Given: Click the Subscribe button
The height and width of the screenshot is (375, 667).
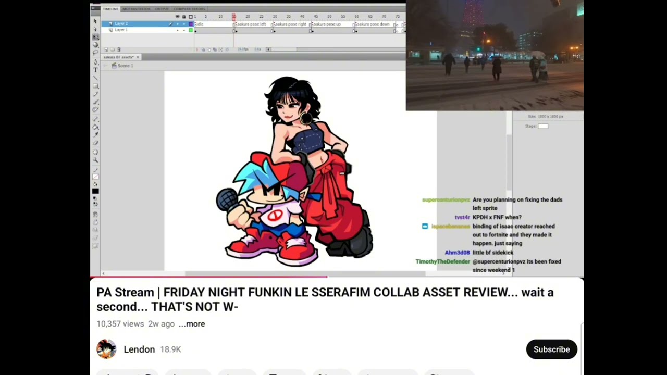Looking at the screenshot, I should 551,349.
